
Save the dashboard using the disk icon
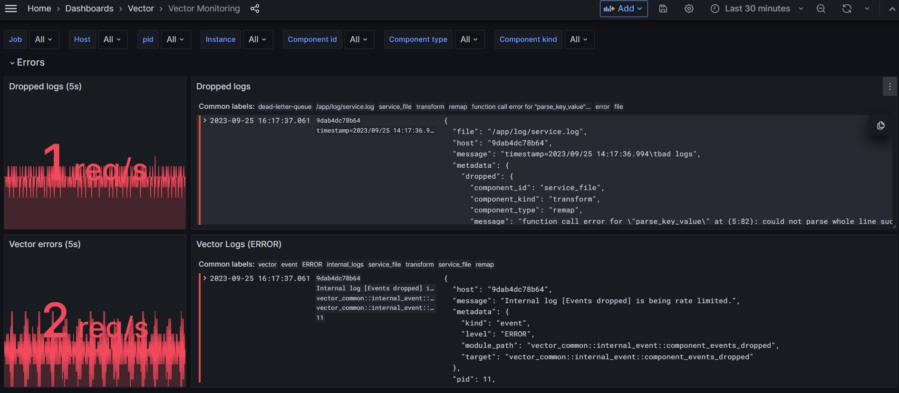pos(663,9)
